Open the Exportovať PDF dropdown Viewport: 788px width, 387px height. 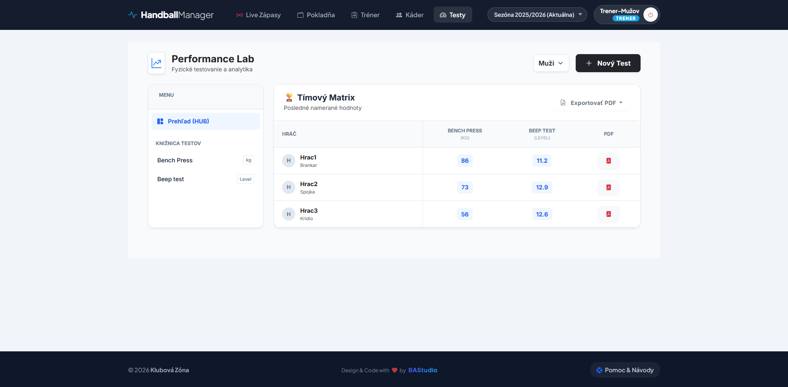592,103
